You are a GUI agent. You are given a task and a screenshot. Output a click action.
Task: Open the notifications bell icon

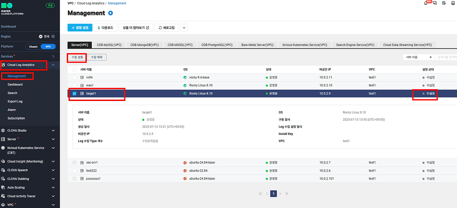(x=426, y=3)
